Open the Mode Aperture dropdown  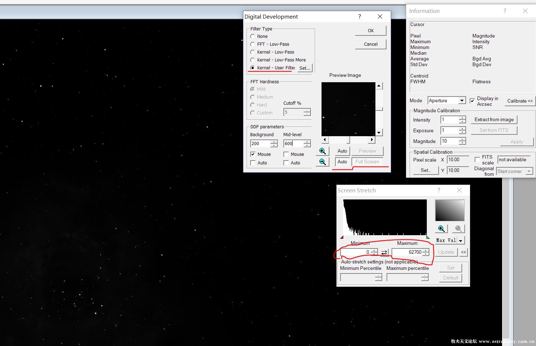[462, 101]
